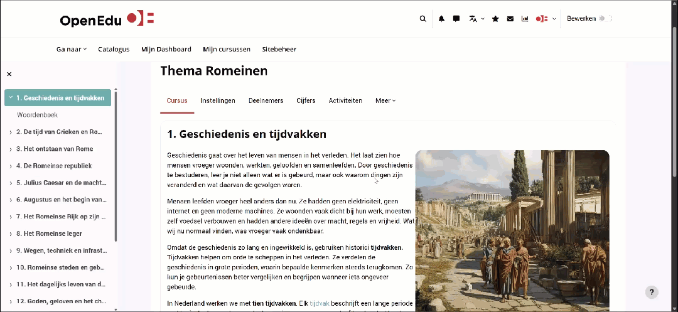Image resolution: width=678 pixels, height=312 pixels.
Task: Open the chat messages icon
Action: pyautogui.click(x=456, y=19)
